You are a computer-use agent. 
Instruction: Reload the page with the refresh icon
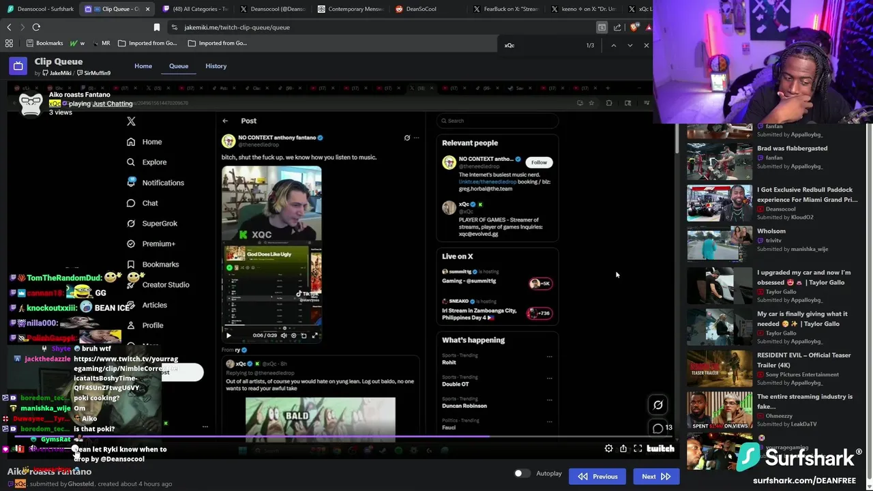tap(36, 27)
